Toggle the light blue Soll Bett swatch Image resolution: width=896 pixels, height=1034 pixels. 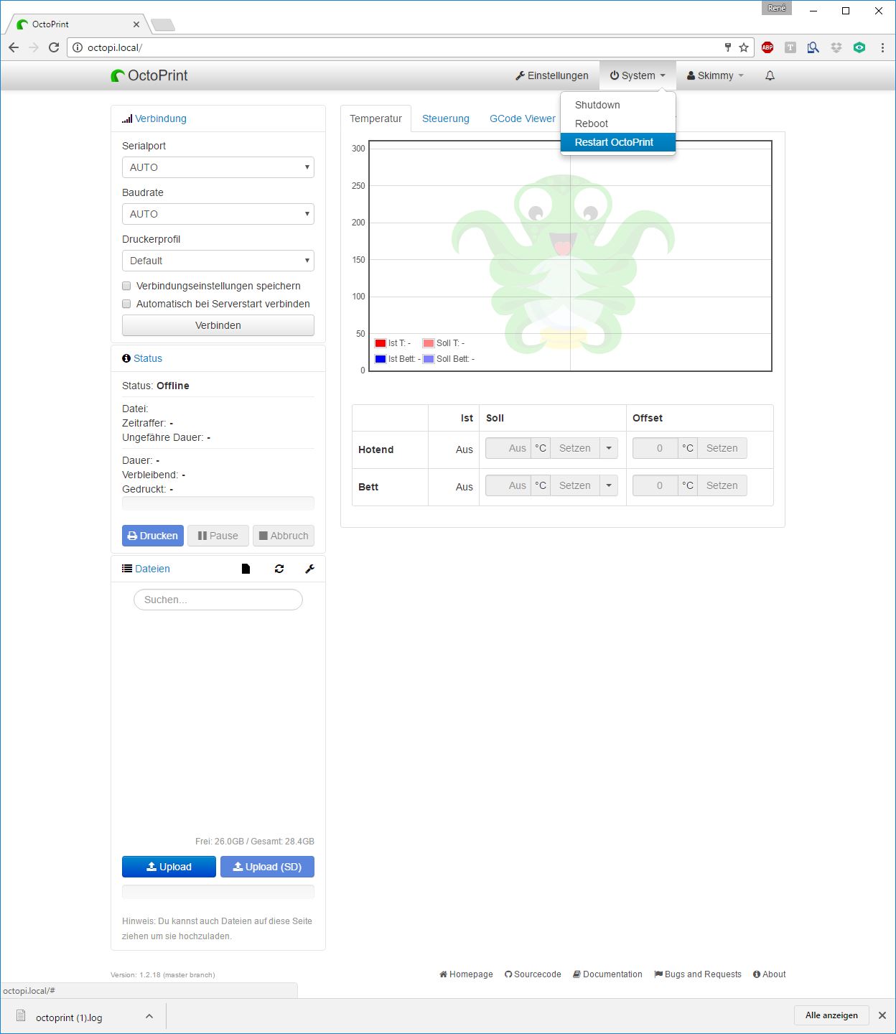click(429, 359)
